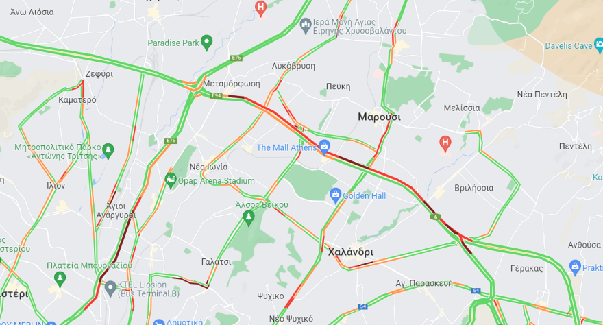The height and width of the screenshot is (325, 603).
Task: Select the Golden Hall shopping bag icon
Action: coord(335,195)
